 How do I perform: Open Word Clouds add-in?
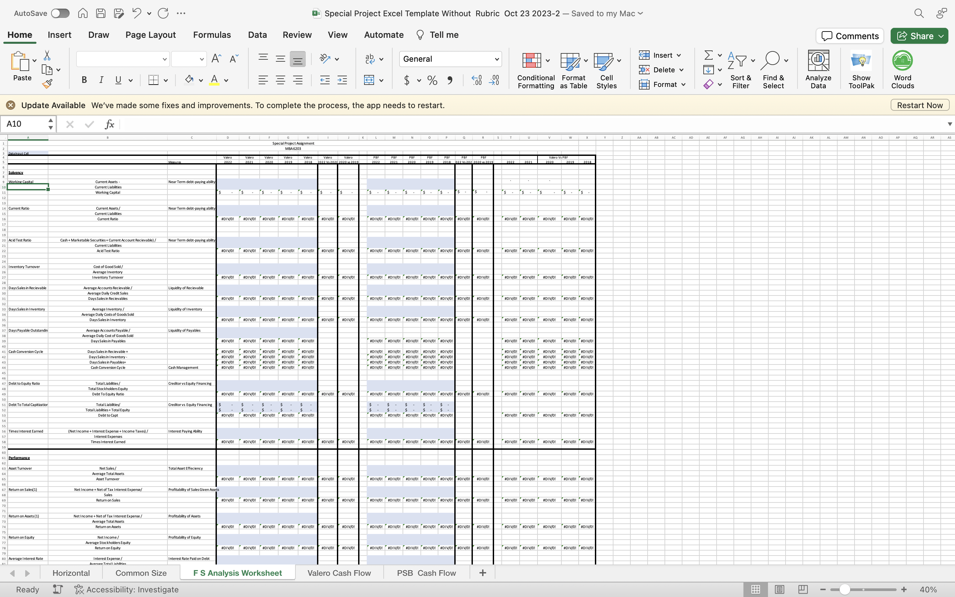[x=903, y=70]
